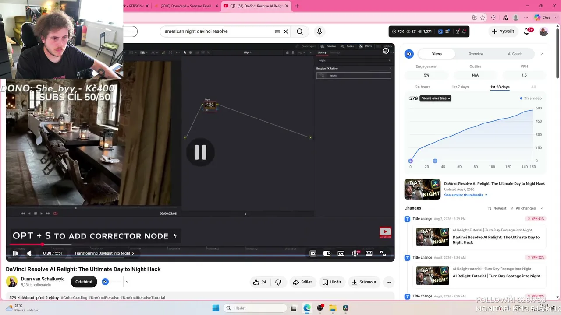
Task: Focus the 'american night davinci resolve' search field
Action: click(218, 31)
